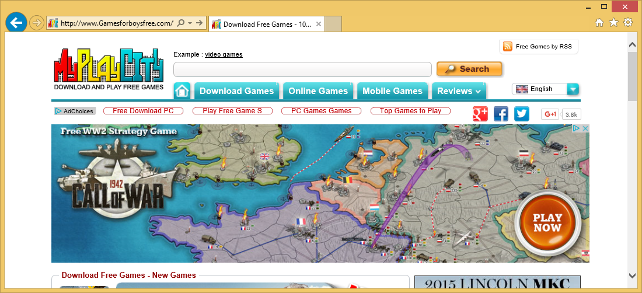Open a new blank browser tab

pyautogui.click(x=333, y=24)
